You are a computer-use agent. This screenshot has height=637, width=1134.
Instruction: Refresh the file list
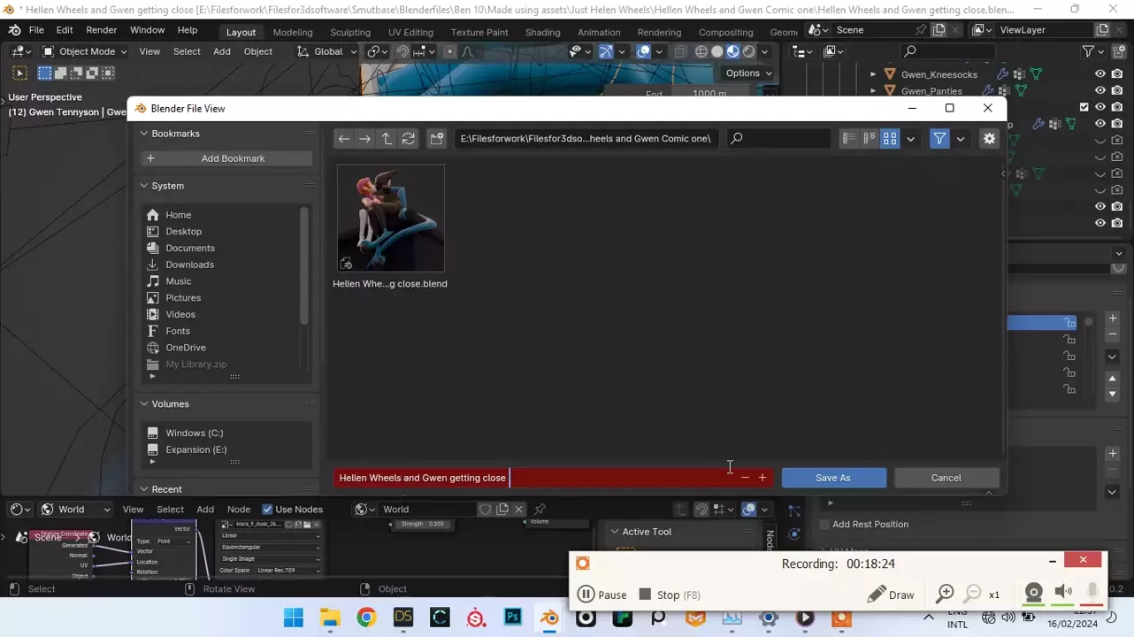click(408, 139)
